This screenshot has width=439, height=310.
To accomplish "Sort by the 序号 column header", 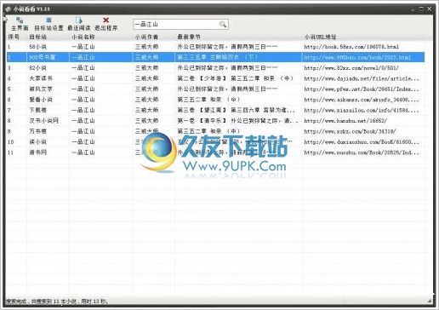I will (x=14, y=37).
